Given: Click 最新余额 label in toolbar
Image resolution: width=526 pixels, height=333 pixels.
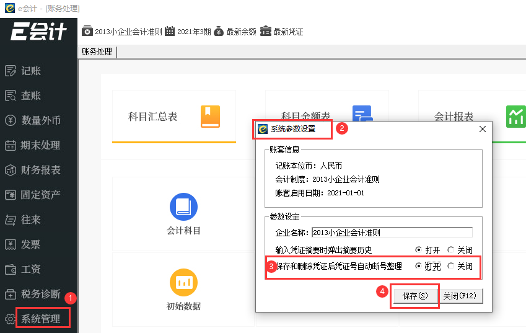Looking at the screenshot, I should point(241,32).
